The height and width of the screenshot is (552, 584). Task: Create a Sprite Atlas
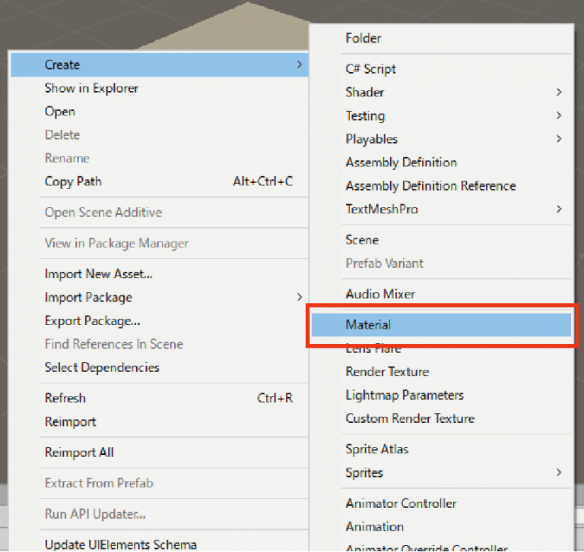(376, 449)
